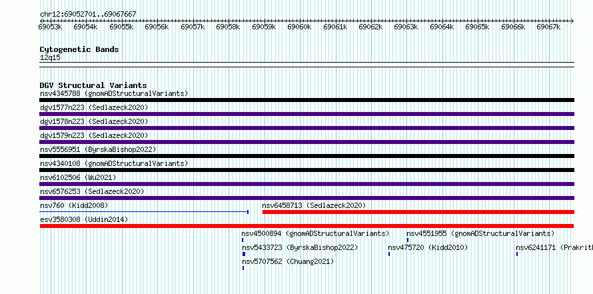Open nsv4340108 gnomAD variant label
The width and height of the screenshot is (593, 294).
(x=114, y=163)
